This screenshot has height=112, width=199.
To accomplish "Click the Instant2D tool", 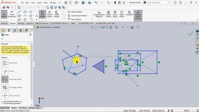I will (x=129, y=13).
